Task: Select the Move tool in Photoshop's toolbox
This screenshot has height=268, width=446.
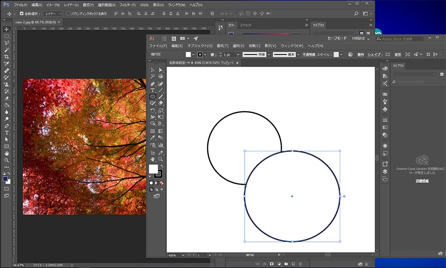Action: (x=6, y=30)
